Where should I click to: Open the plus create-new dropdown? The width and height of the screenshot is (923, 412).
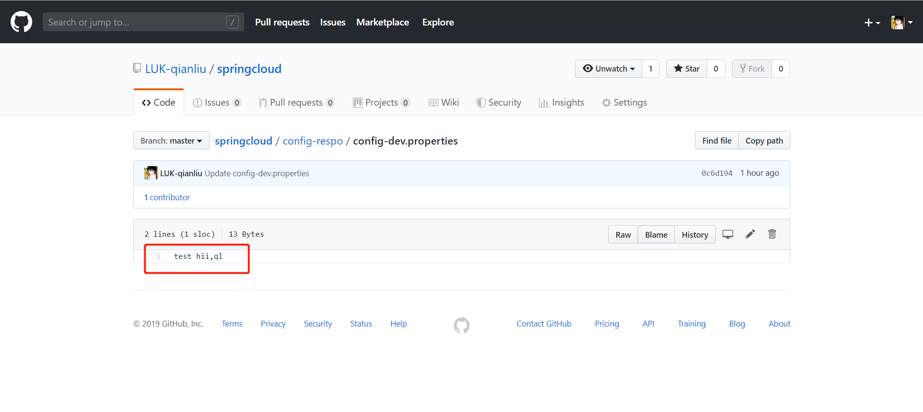872,23
